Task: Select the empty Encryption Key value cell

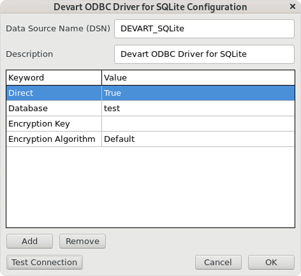Action: pos(198,124)
